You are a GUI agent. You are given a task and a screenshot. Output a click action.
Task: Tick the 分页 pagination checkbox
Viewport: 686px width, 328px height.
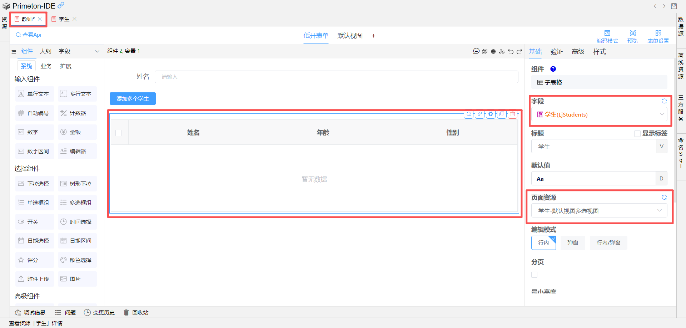point(534,275)
